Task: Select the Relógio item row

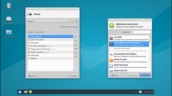Action: tap(51, 59)
